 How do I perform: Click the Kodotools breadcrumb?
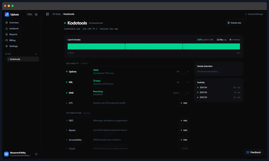[x=69, y=14]
